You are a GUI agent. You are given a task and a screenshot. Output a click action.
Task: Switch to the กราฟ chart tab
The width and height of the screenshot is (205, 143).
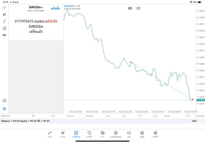point(63,134)
